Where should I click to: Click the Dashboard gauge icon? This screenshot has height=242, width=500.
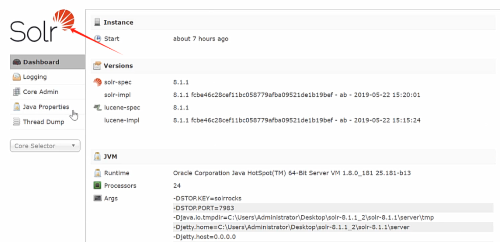16,62
